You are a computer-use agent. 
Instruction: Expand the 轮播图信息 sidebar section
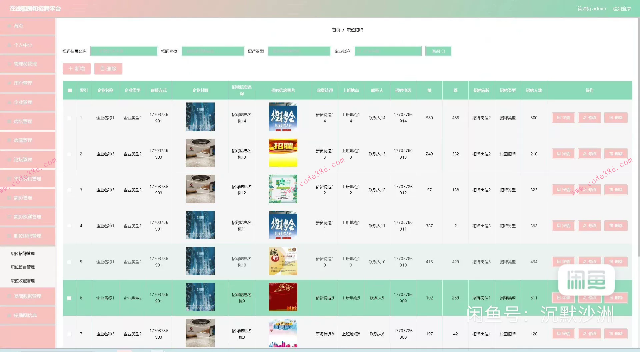tap(28, 315)
